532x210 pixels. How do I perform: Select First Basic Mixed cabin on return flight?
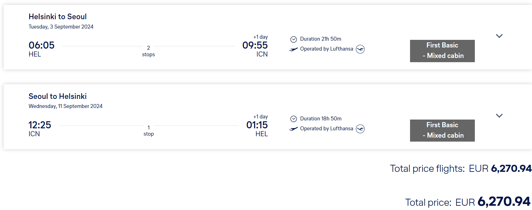[442, 131]
